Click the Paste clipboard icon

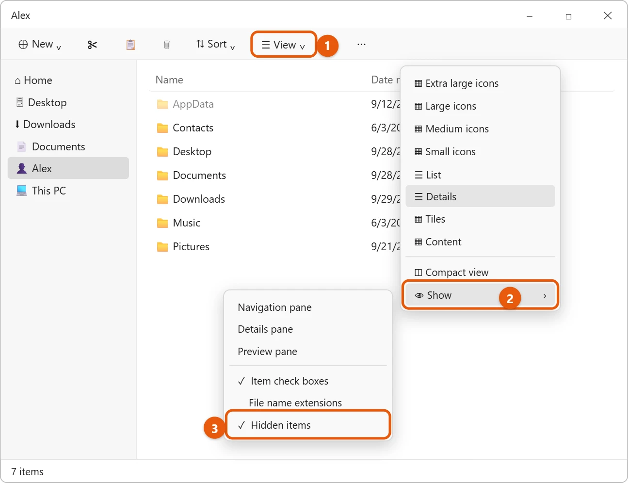(130, 45)
